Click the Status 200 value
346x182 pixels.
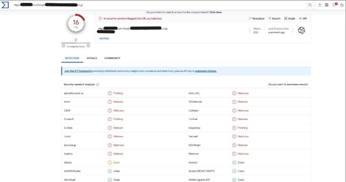point(256,32)
